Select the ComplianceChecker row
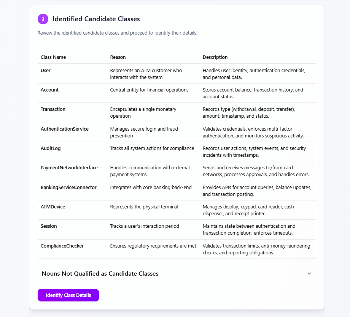The width and height of the screenshot is (350, 317). click(x=62, y=246)
